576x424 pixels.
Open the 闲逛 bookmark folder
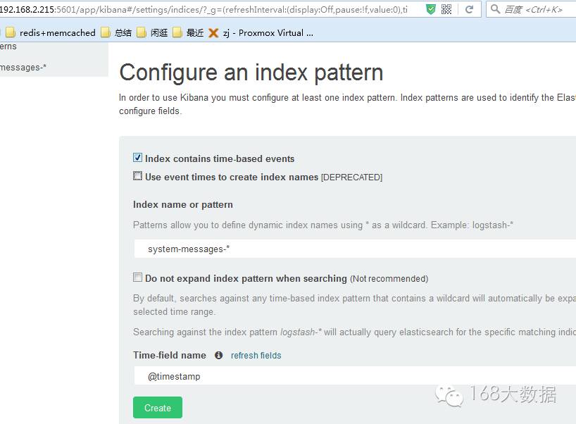point(152,32)
